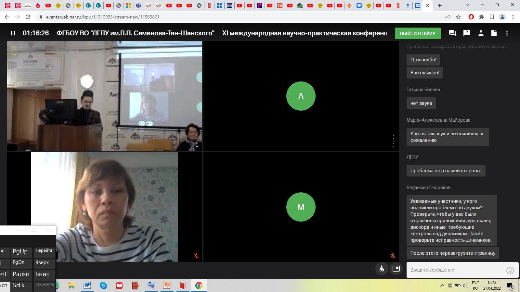Click the browser back arrow
This screenshot has width=520, height=292.
click(x=7, y=17)
